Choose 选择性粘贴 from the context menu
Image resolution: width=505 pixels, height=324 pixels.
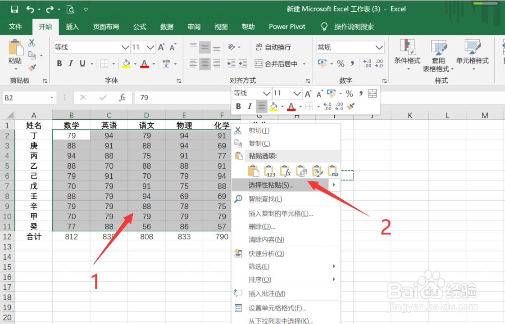pyautogui.click(x=266, y=185)
